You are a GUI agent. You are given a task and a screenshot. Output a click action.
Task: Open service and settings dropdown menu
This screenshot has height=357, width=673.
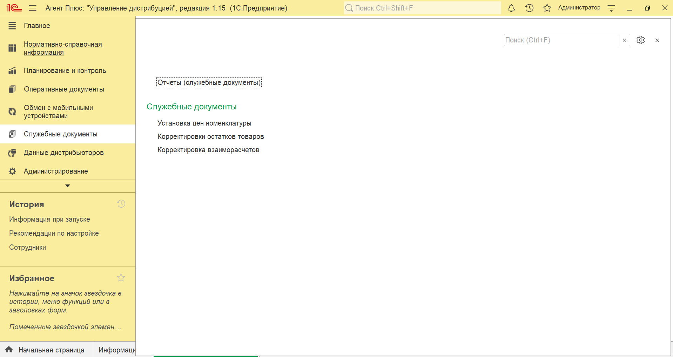611,8
